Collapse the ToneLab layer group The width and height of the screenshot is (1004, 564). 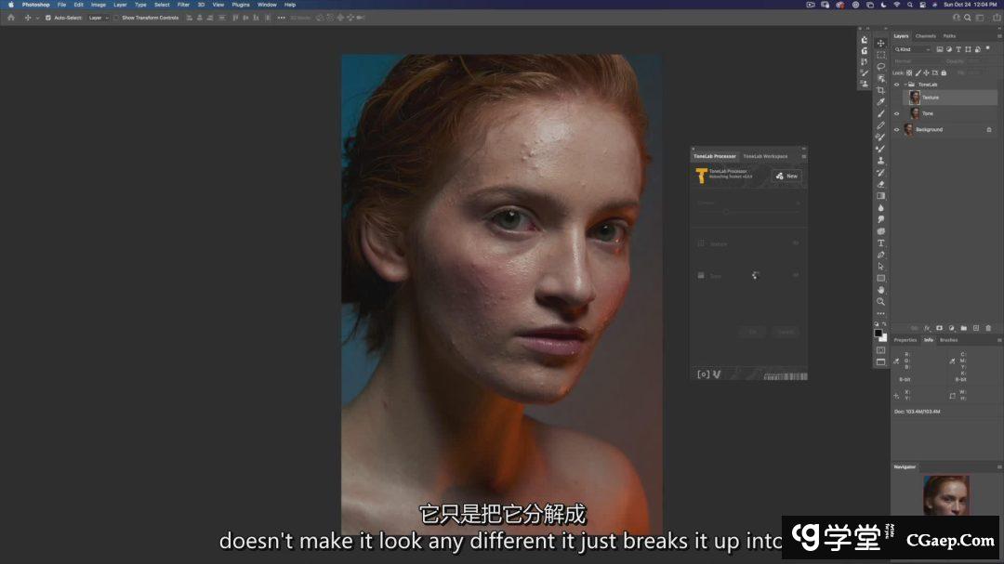(905, 85)
